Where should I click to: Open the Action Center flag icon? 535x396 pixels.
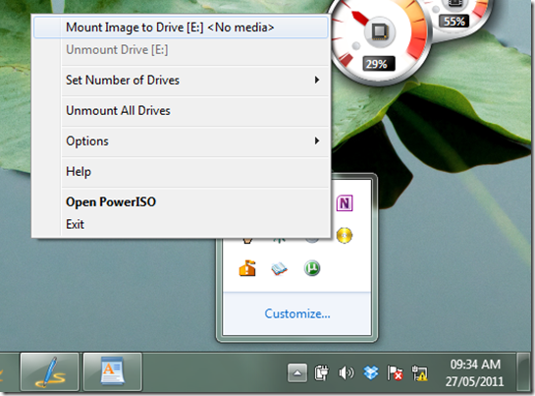pyautogui.click(x=395, y=372)
